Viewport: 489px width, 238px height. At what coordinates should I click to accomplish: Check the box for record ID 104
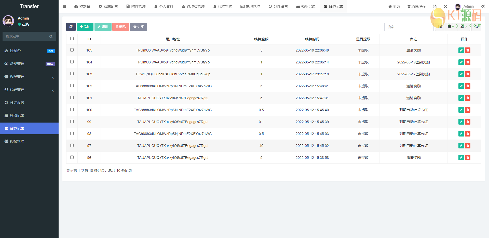[x=72, y=62]
